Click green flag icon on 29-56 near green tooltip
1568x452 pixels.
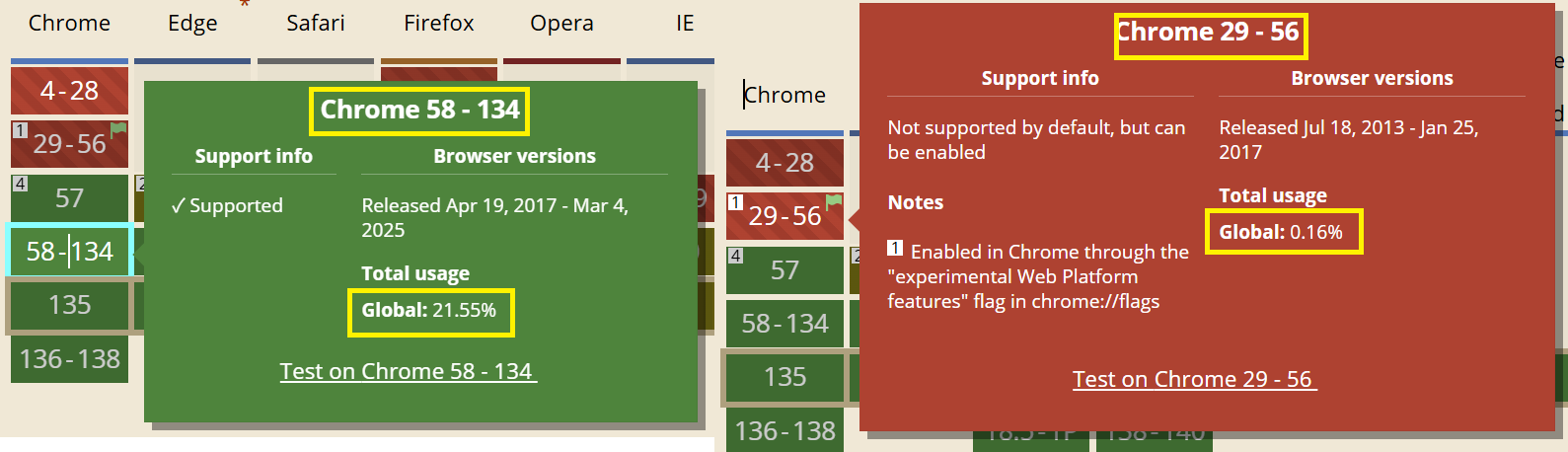coord(118,129)
